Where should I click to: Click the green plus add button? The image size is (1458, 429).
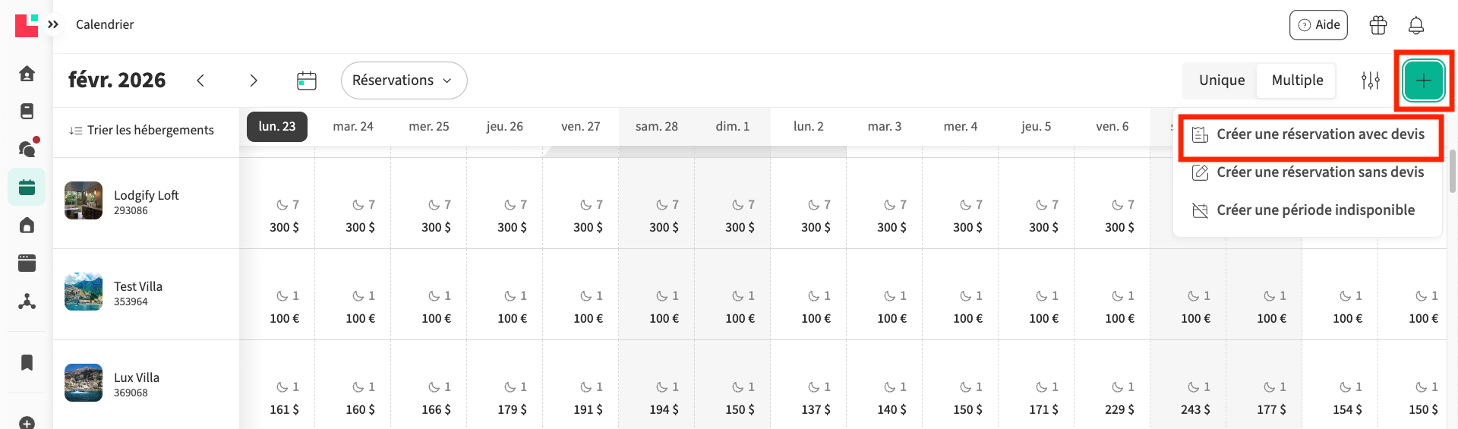(x=1423, y=80)
